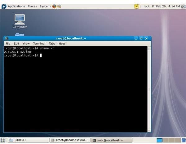The image size is (186, 144).
Task: Open the Places menu
Action: [32, 6]
